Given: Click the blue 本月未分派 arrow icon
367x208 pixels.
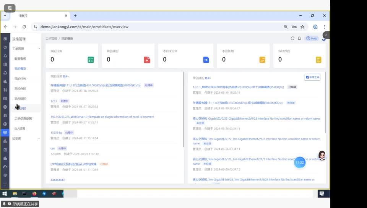Looking at the screenshot, I should [206, 60].
